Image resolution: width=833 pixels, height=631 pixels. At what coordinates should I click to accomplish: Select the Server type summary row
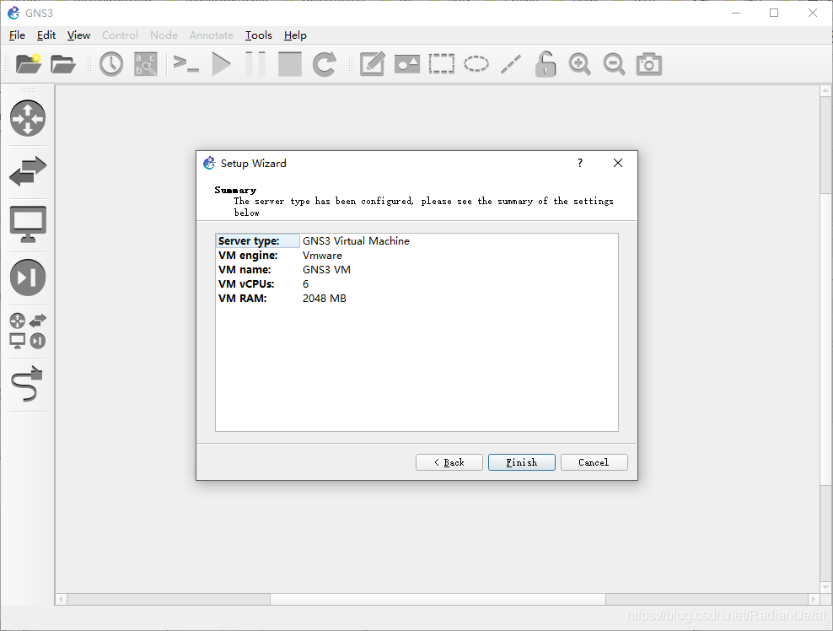coord(416,240)
